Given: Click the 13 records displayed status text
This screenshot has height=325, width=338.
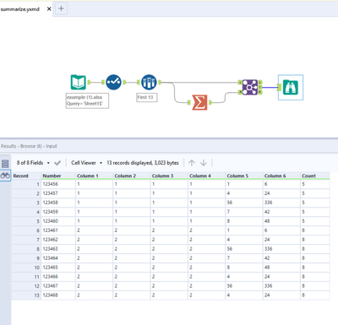Looking at the screenshot, I should 143,163.
